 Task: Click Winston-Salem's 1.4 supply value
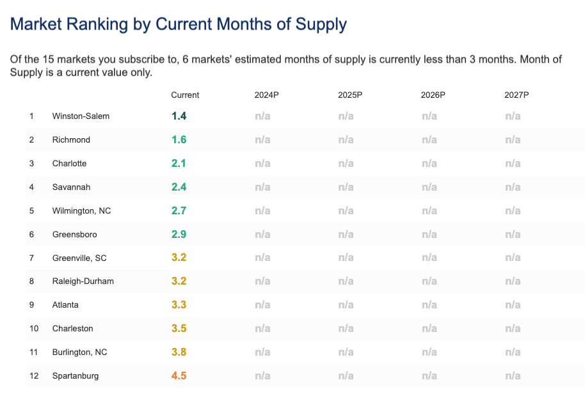[179, 116]
